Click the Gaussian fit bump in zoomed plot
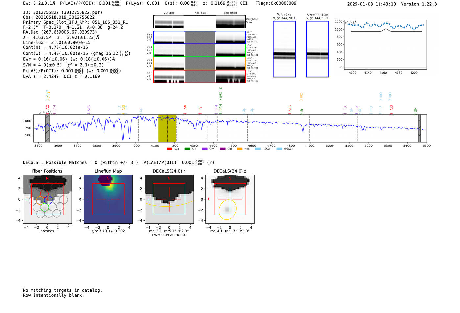Viewport: 460px width, 313px height. [386, 30]
